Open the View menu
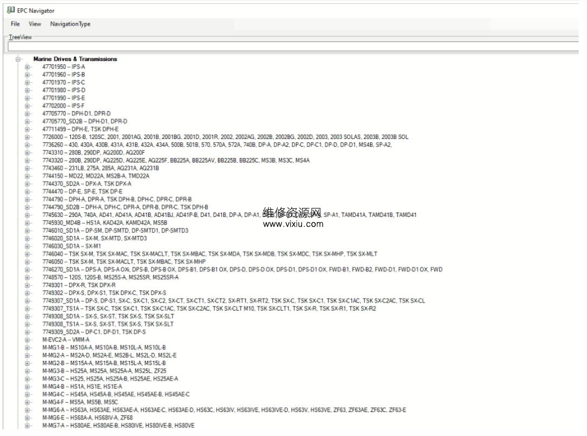Image resolution: width=587 pixels, height=436 pixels. tap(35, 24)
